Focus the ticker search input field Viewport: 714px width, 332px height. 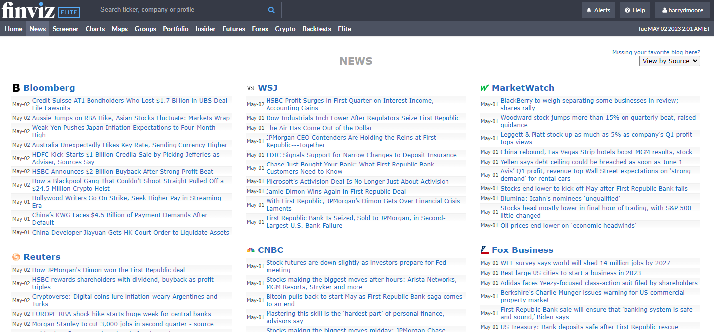(181, 10)
